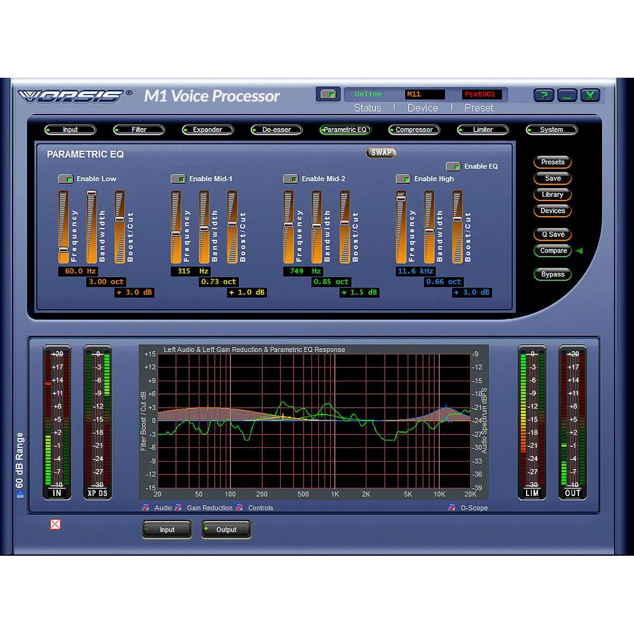Screen dimensions: 634x634
Task: Click the Low band Boost/Cut slider
Action: coord(120,227)
